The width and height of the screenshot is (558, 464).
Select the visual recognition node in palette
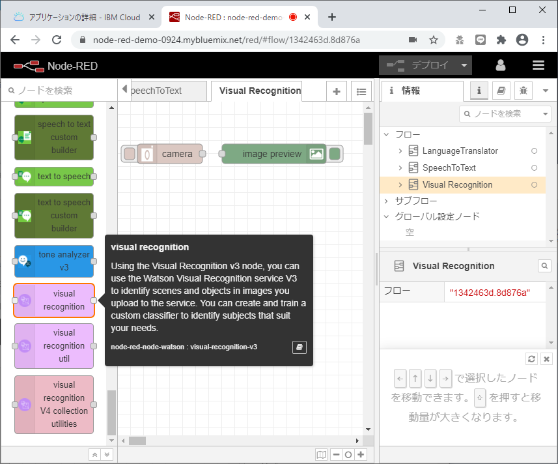pos(53,300)
